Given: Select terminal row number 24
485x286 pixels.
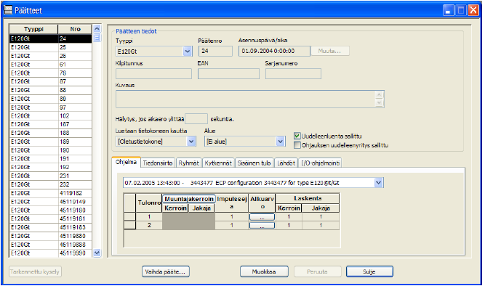Looking at the screenshot, I should tap(51, 38).
